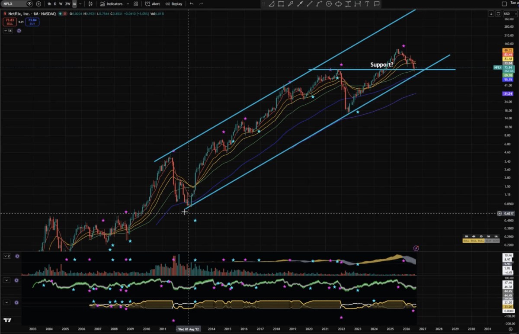Click the lightning flash icon on chart
Image resolution: width=519 pixels, height=334 pixels.
tap(416, 248)
